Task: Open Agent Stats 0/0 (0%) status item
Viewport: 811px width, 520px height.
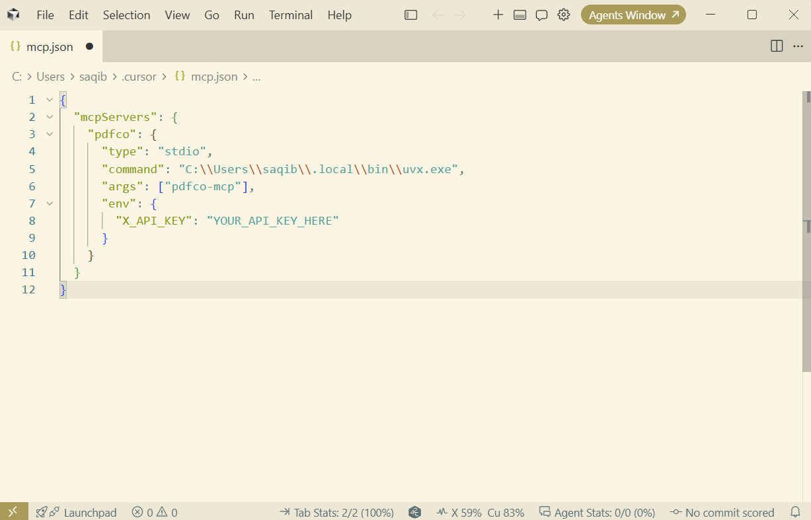Action: 597,512
